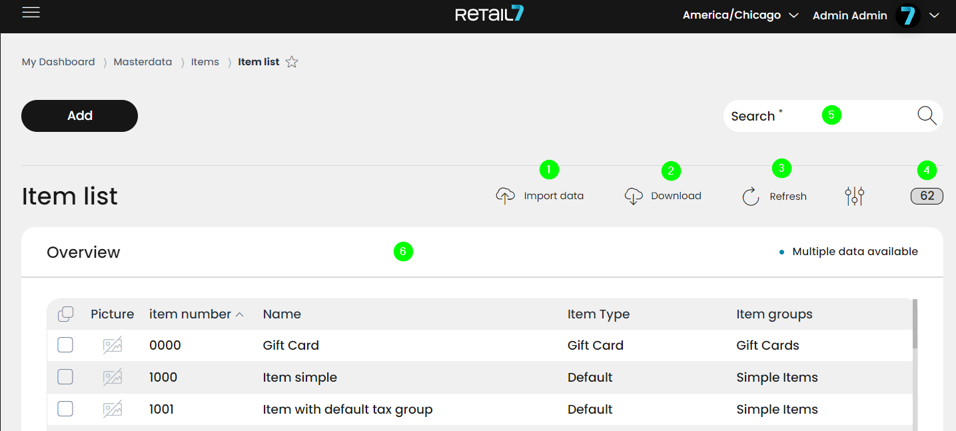Click the Add button

click(x=80, y=116)
